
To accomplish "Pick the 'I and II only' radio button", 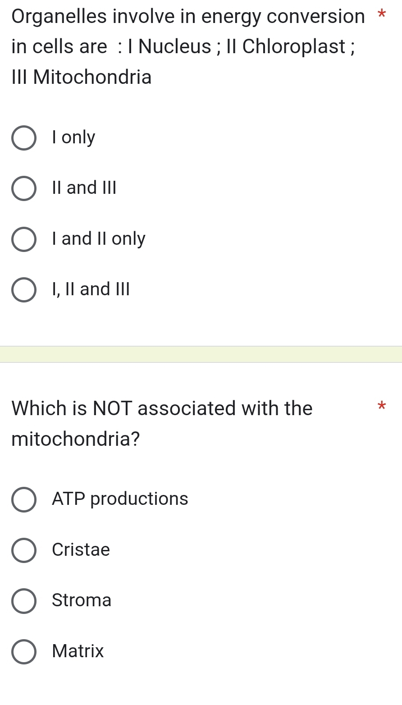I will (24, 239).
